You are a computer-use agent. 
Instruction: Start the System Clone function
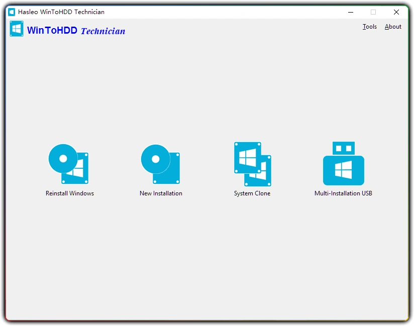tap(252, 163)
